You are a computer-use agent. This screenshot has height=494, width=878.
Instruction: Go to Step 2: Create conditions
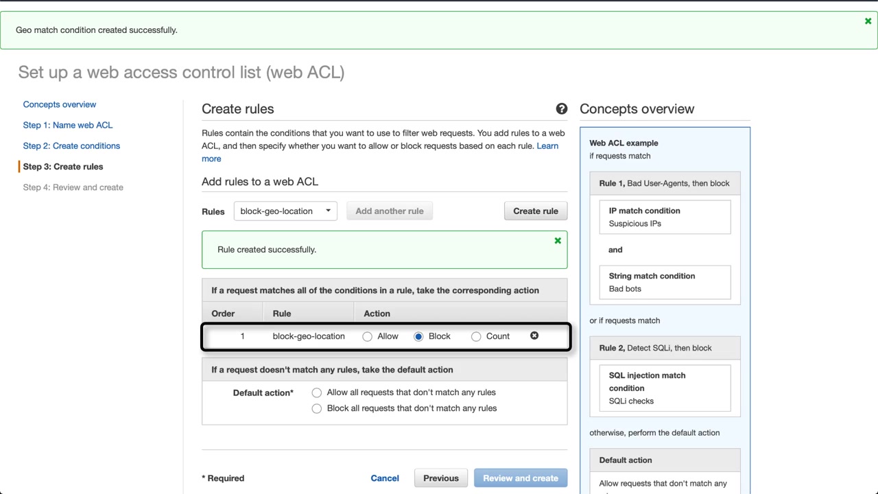[71, 145]
